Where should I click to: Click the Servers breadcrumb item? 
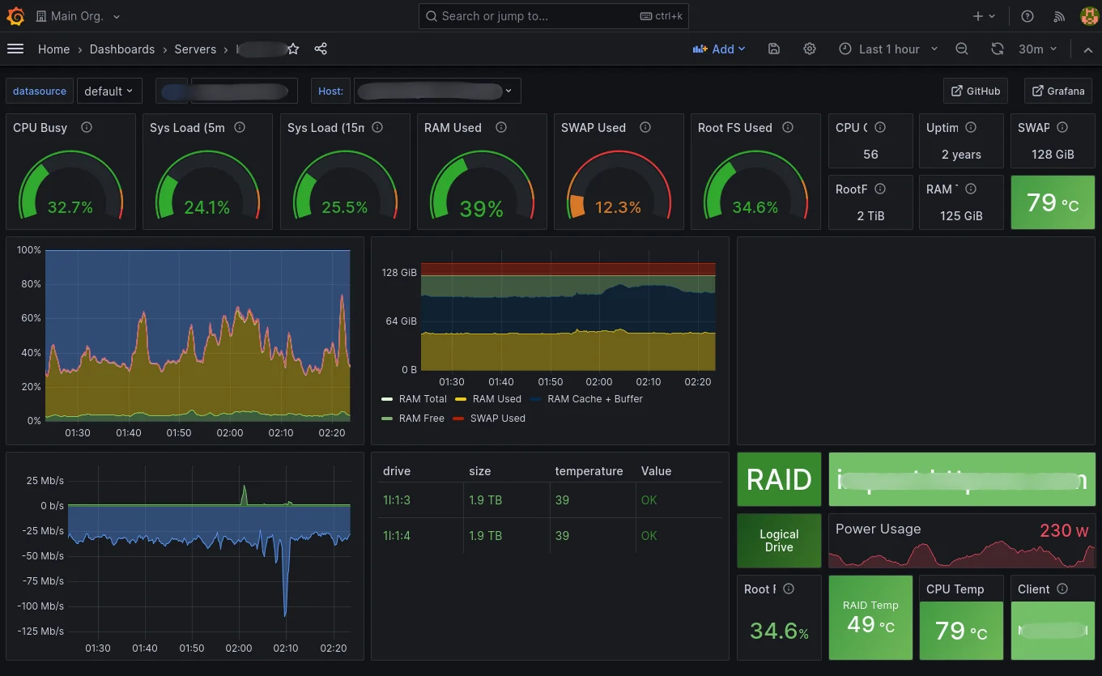pos(195,49)
